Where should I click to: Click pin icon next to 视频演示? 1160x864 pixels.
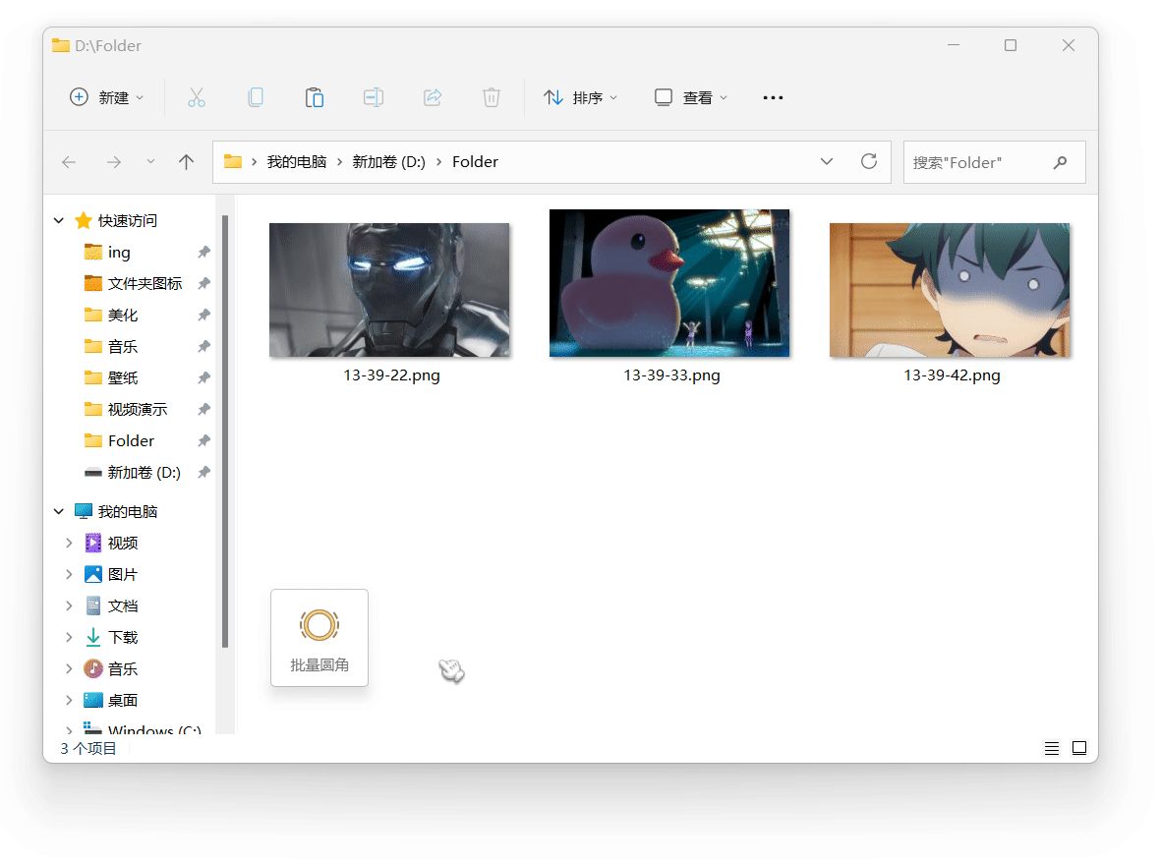(204, 409)
